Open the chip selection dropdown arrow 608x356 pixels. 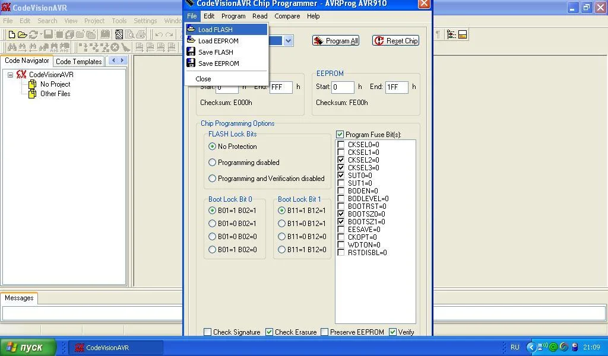click(x=288, y=41)
